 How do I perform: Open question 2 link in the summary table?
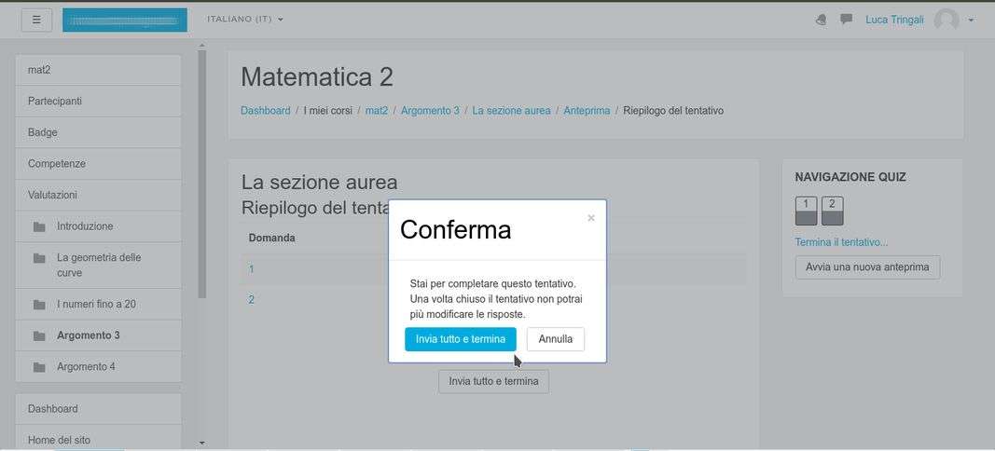pos(251,299)
